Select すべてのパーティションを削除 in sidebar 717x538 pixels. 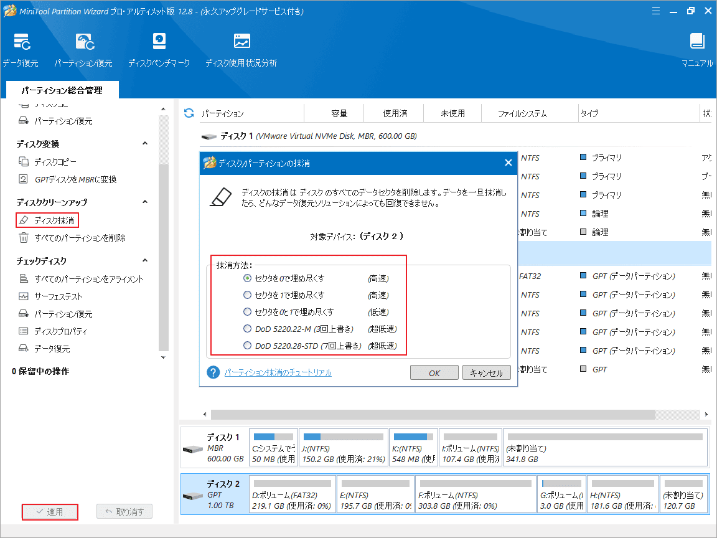point(72,238)
